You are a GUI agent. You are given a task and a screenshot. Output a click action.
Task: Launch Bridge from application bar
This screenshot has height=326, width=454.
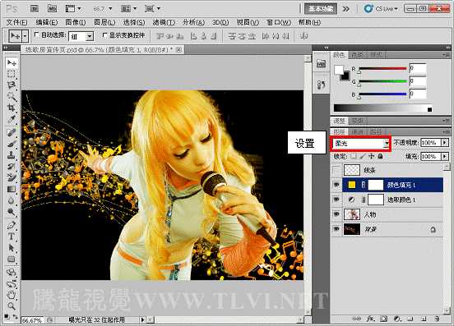[x=35, y=9]
